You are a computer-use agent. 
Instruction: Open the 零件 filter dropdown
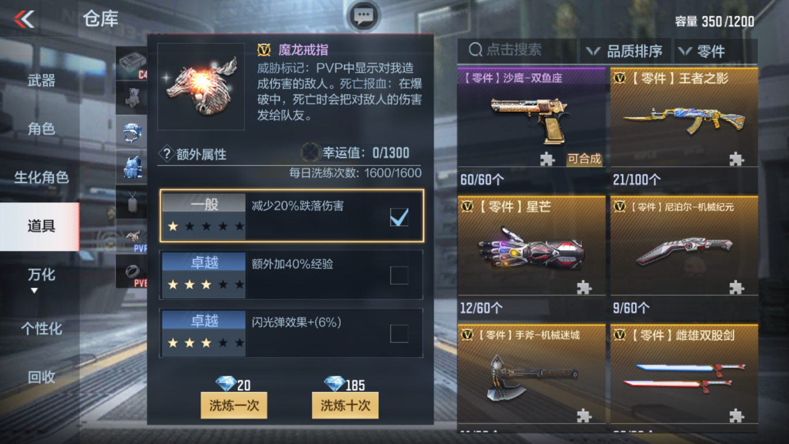(715, 51)
